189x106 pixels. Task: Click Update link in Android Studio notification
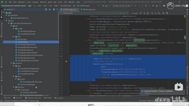click(x=147, y=93)
